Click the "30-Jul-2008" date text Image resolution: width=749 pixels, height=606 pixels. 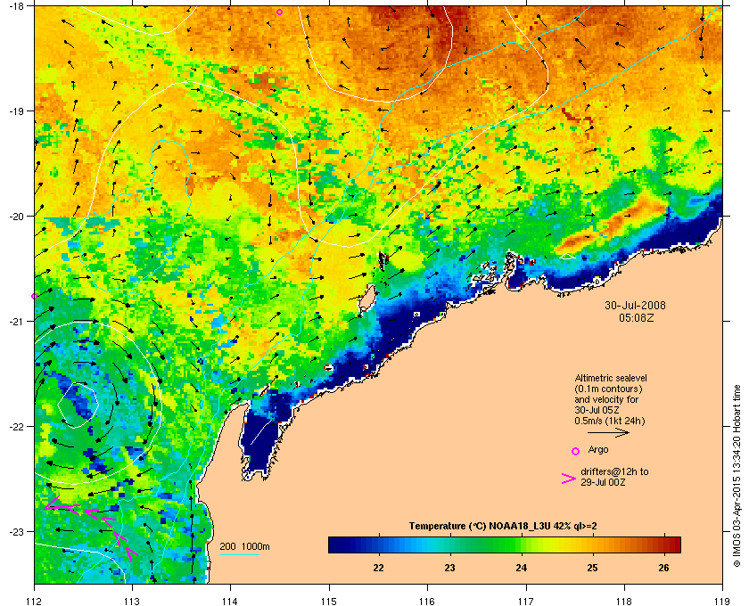point(635,305)
